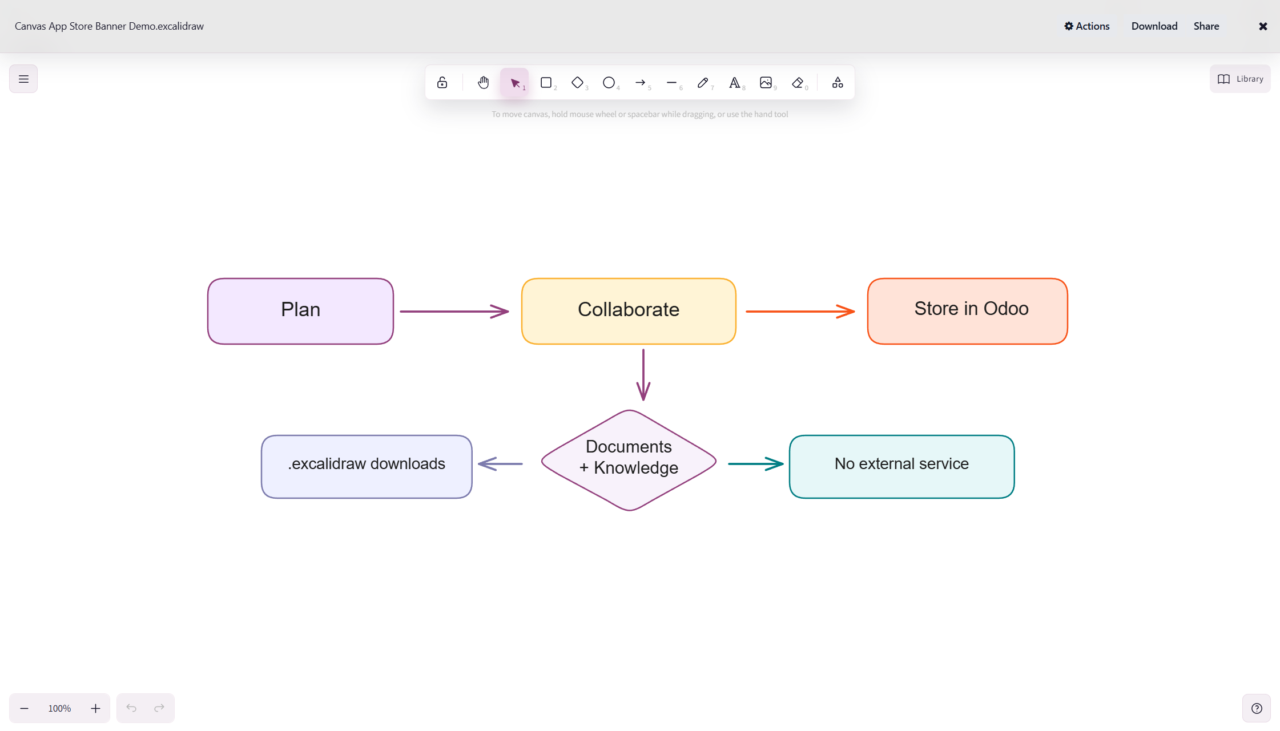Select the arrow pointing to .excalidraw downloads
The width and height of the screenshot is (1280, 731).
500,464
